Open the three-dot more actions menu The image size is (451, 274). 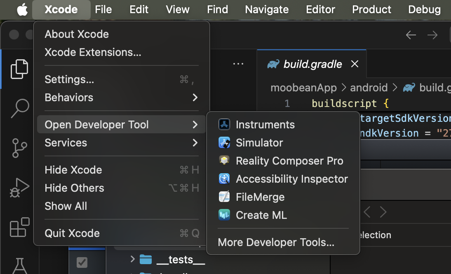pos(238,64)
